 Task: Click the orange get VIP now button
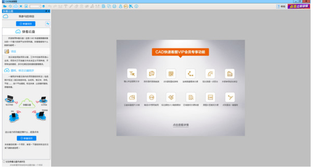(299, 6)
